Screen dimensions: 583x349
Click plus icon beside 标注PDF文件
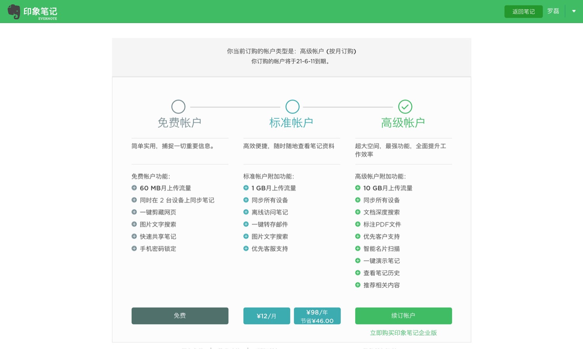[x=358, y=224]
